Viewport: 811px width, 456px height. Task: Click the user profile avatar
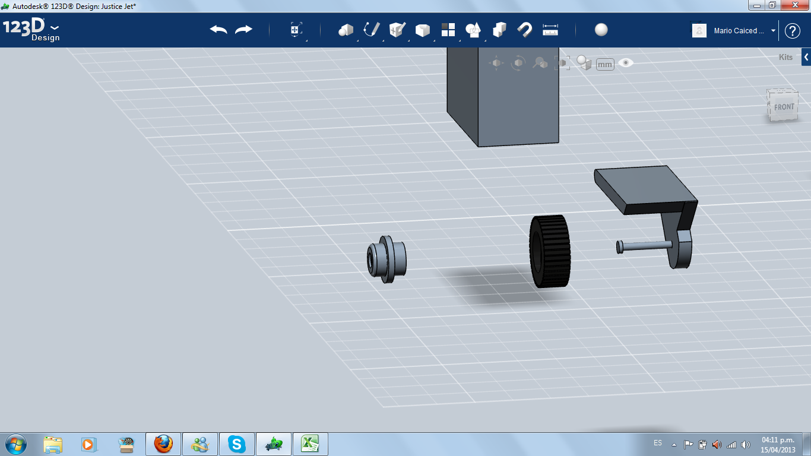click(699, 30)
